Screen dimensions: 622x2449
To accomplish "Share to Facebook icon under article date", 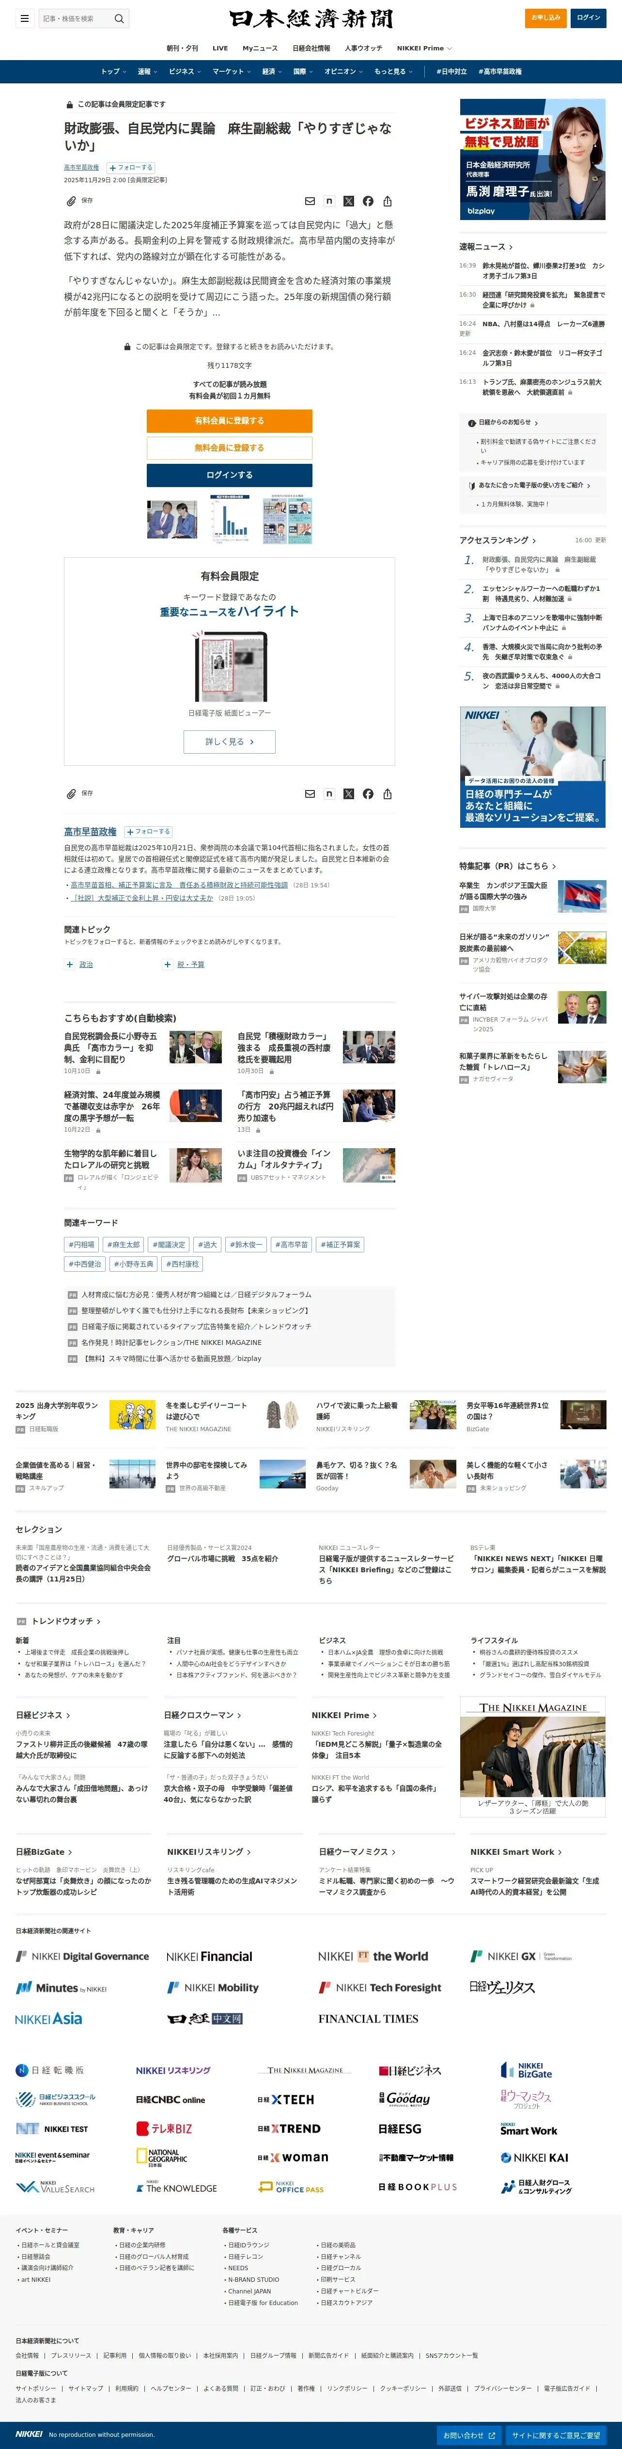I will pyautogui.click(x=368, y=201).
